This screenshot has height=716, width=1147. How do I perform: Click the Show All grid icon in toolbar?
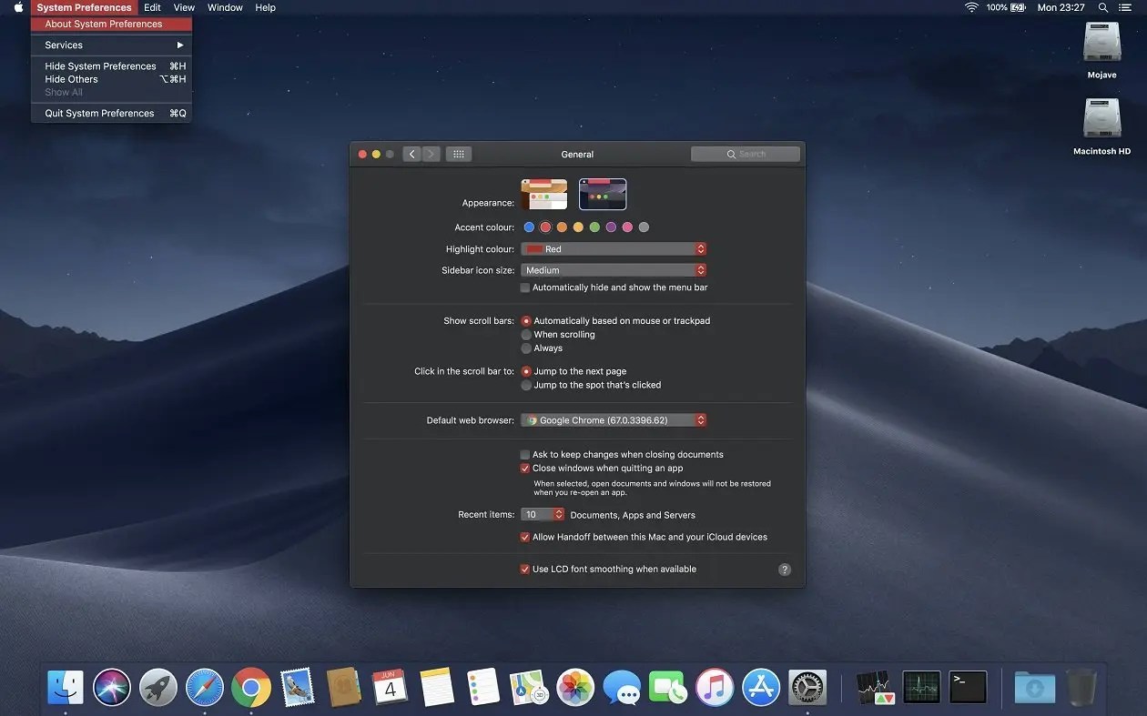coord(458,155)
